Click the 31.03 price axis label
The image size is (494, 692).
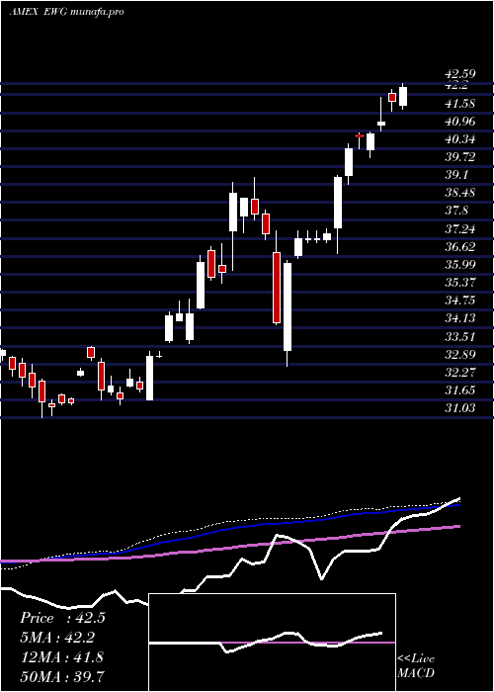(459, 408)
